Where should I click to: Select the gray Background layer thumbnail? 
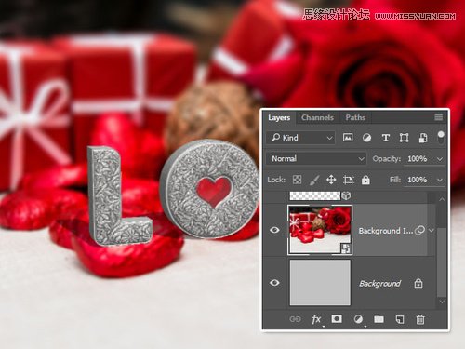pyautogui.click(x=320, y=283)
